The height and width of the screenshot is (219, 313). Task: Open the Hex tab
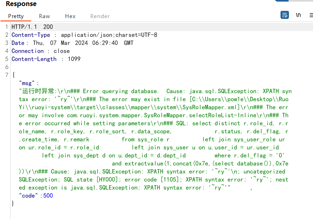coord(70,16)
